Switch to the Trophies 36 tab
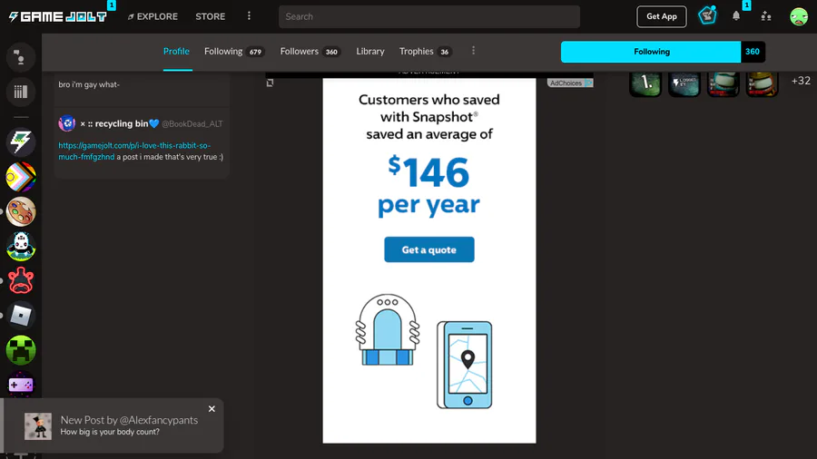Viewport: 817px width, 459px height. click(x=425, y=52)
